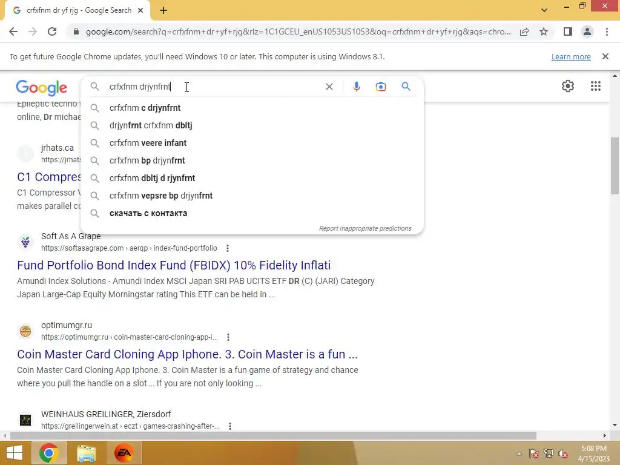Click the blue search magnifier button
620x465 pixels.
(x=406, y=86)
